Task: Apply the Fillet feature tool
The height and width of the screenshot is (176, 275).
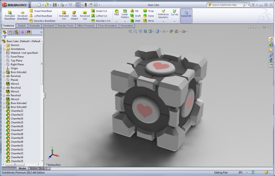Action: tap(116, 13)
